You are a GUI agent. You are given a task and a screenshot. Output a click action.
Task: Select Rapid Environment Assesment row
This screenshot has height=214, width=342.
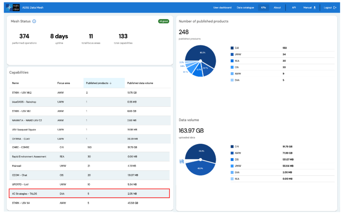[x=90, y=157]
